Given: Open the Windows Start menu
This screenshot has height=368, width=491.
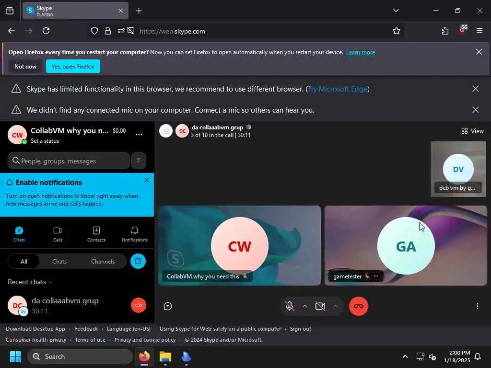Looking at the screenshot, I should tap(15, 356).
